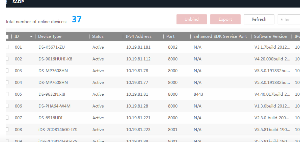Click port value 8002
The height and width of the screenshot is (145, 300).
[173, 47]
